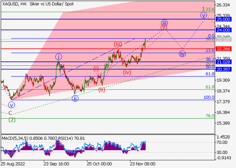Image resolution: width=236 pixels, height=168 pixels.
Task: Click the red (iii) wave label
Action: (118, 44)
